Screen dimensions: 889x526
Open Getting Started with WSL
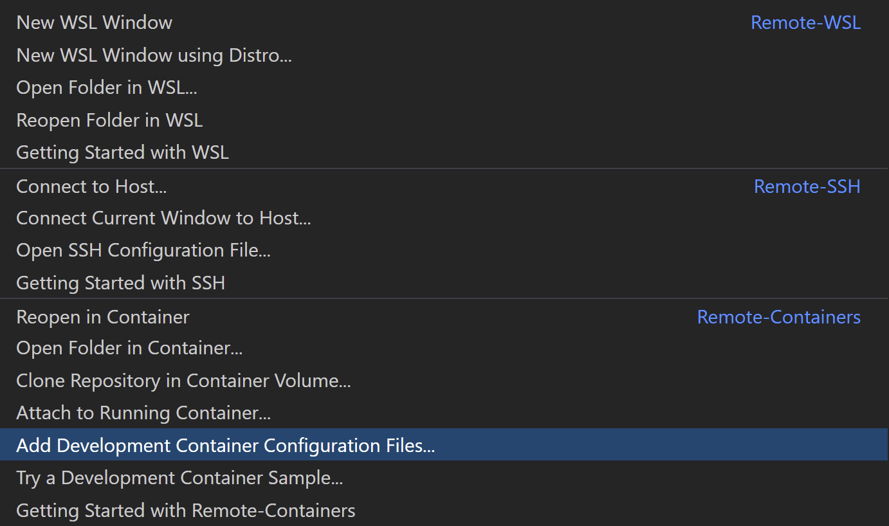(122, 152)
